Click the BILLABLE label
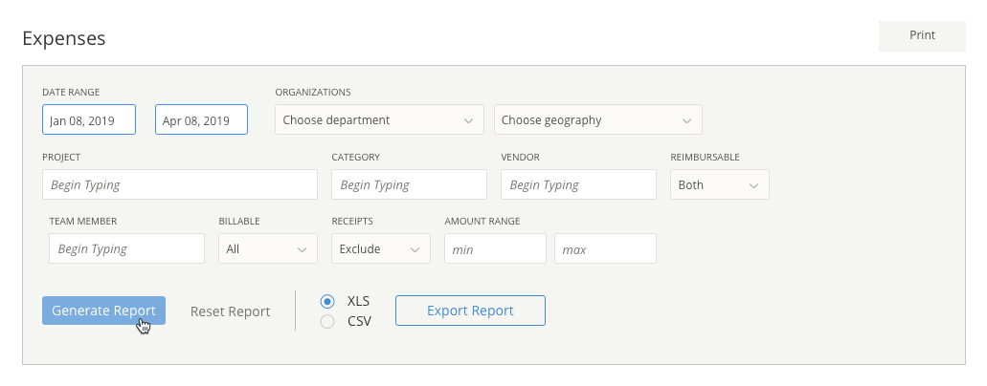Viewport: 987px width, 386px height. click(239, 222)
